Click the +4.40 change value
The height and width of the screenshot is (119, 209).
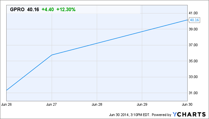(x=48, y=10)
